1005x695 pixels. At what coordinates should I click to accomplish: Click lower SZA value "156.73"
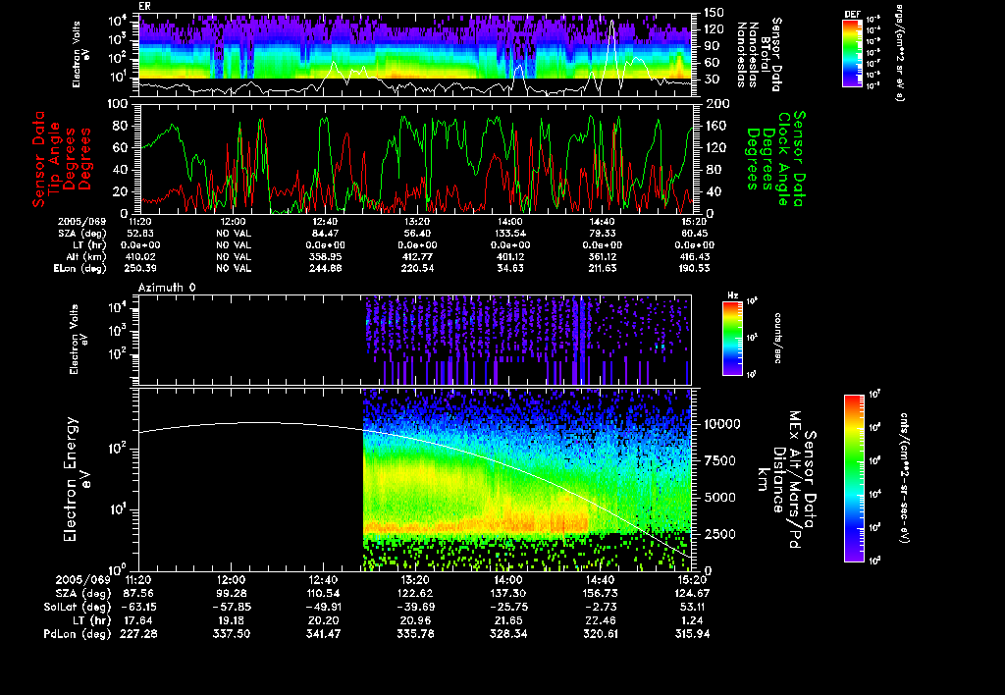[x=600, y=594]
